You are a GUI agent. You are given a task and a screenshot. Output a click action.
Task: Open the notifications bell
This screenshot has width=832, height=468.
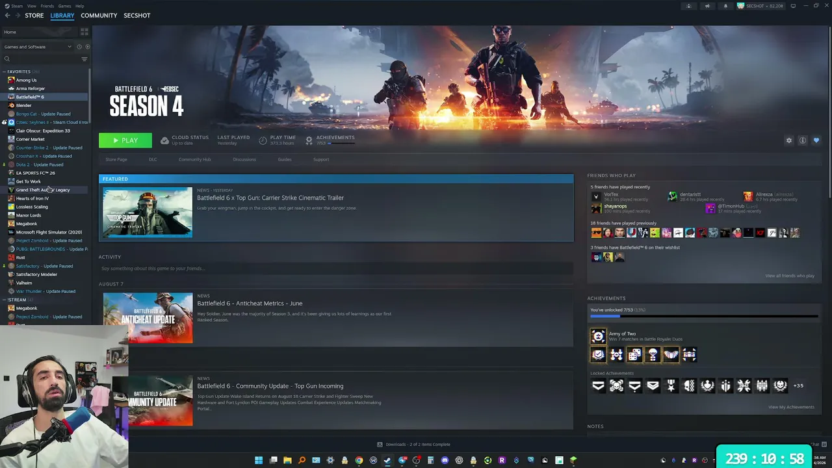pos(725,6)
